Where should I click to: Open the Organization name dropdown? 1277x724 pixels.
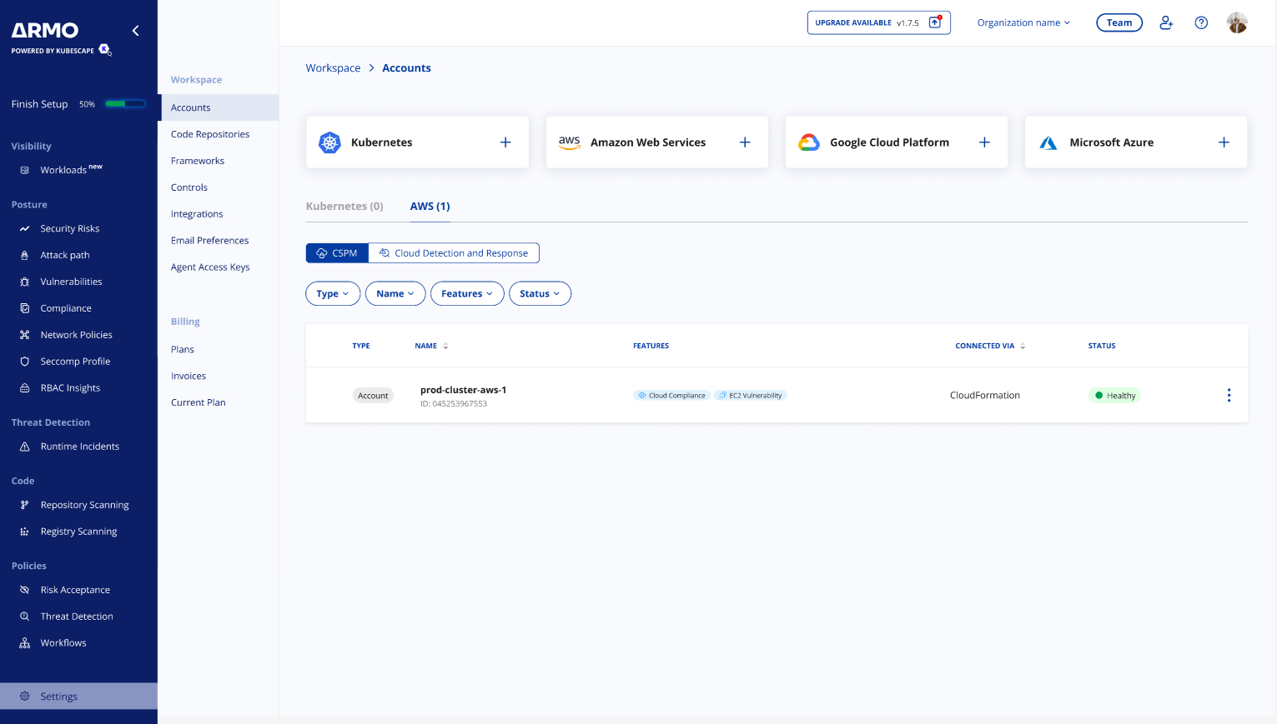pyautogui.click(x=1023, y=23)
